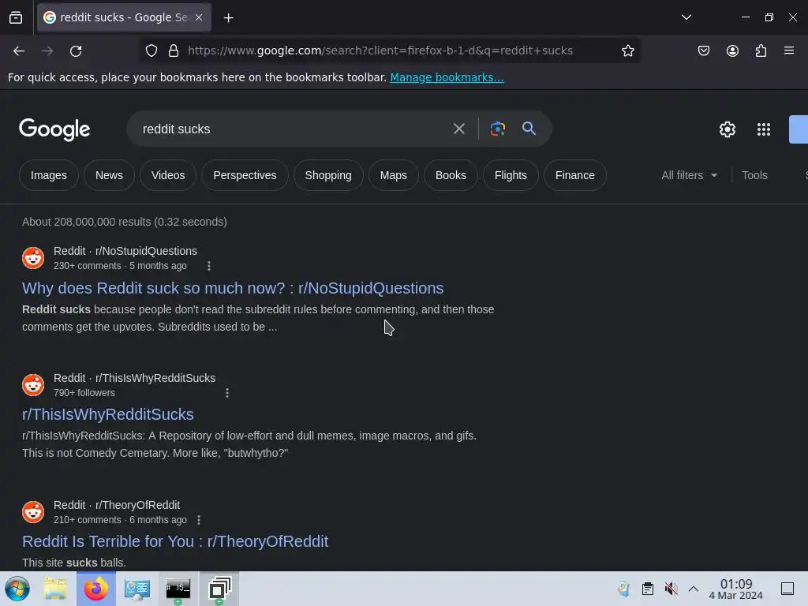The image size is (808, 606).
Task: Open more options for the TheoryOfReddit result
Action: tap(199, 520)
